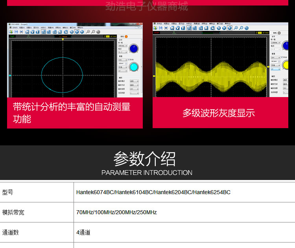295x248 pixels.
Task: Click Print icon in right yellow-waveform scope
Action: click(166, 28)
